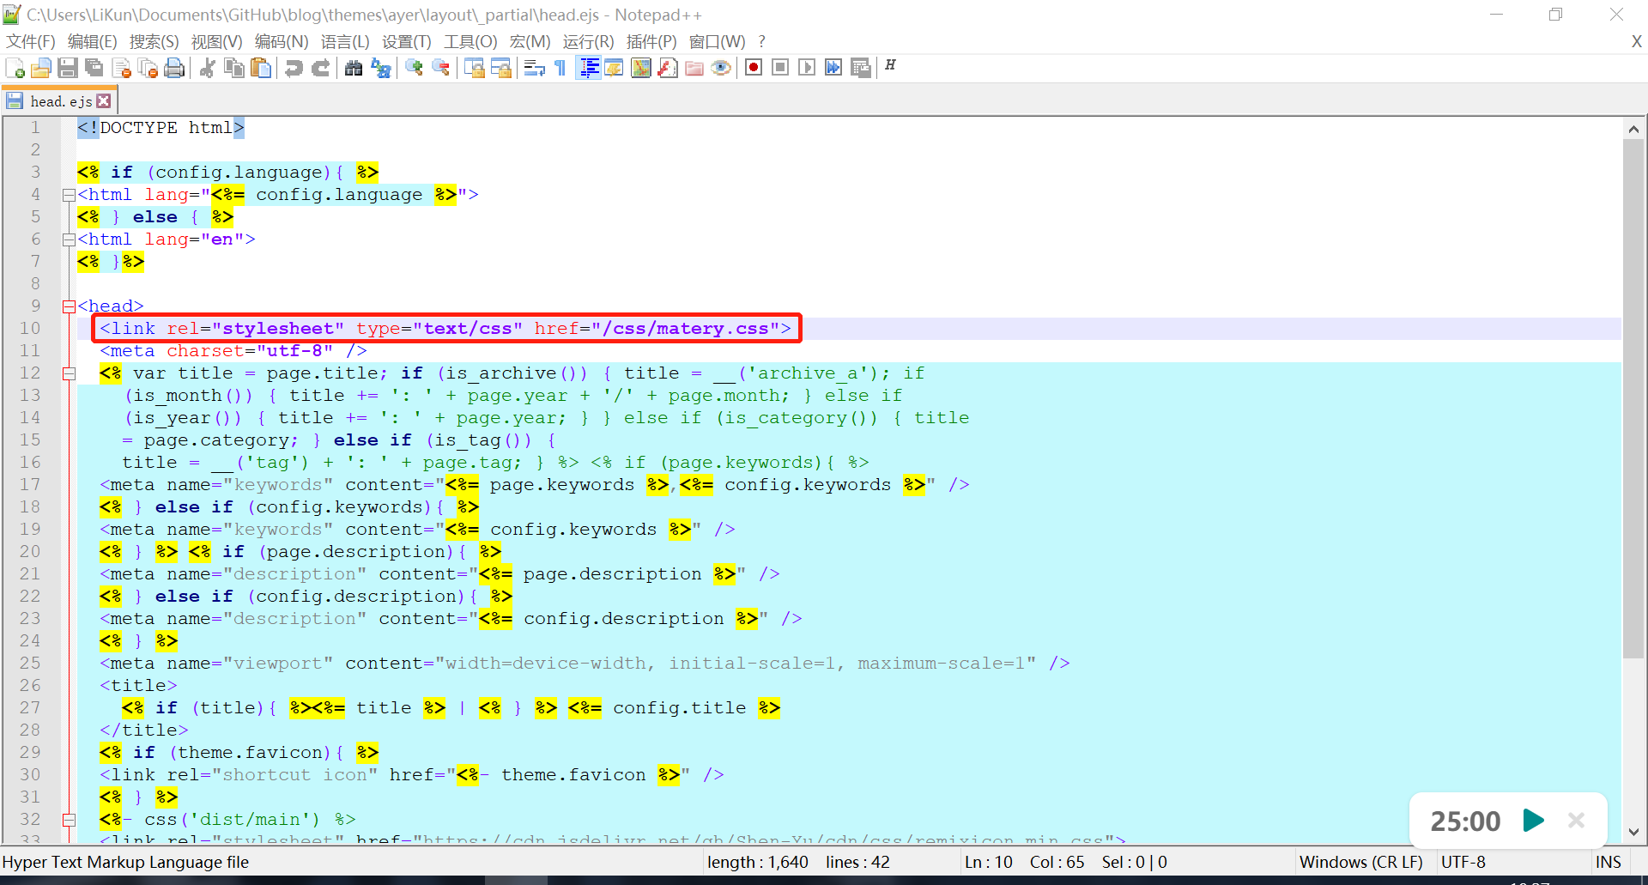1648x885 pixels.
Task: Click the Windows (CR LF) status bar field
Action: (x=1361, y=862)
